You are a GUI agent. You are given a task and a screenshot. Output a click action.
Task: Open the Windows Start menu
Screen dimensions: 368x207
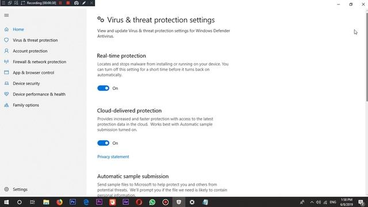(x=6, y=202)
